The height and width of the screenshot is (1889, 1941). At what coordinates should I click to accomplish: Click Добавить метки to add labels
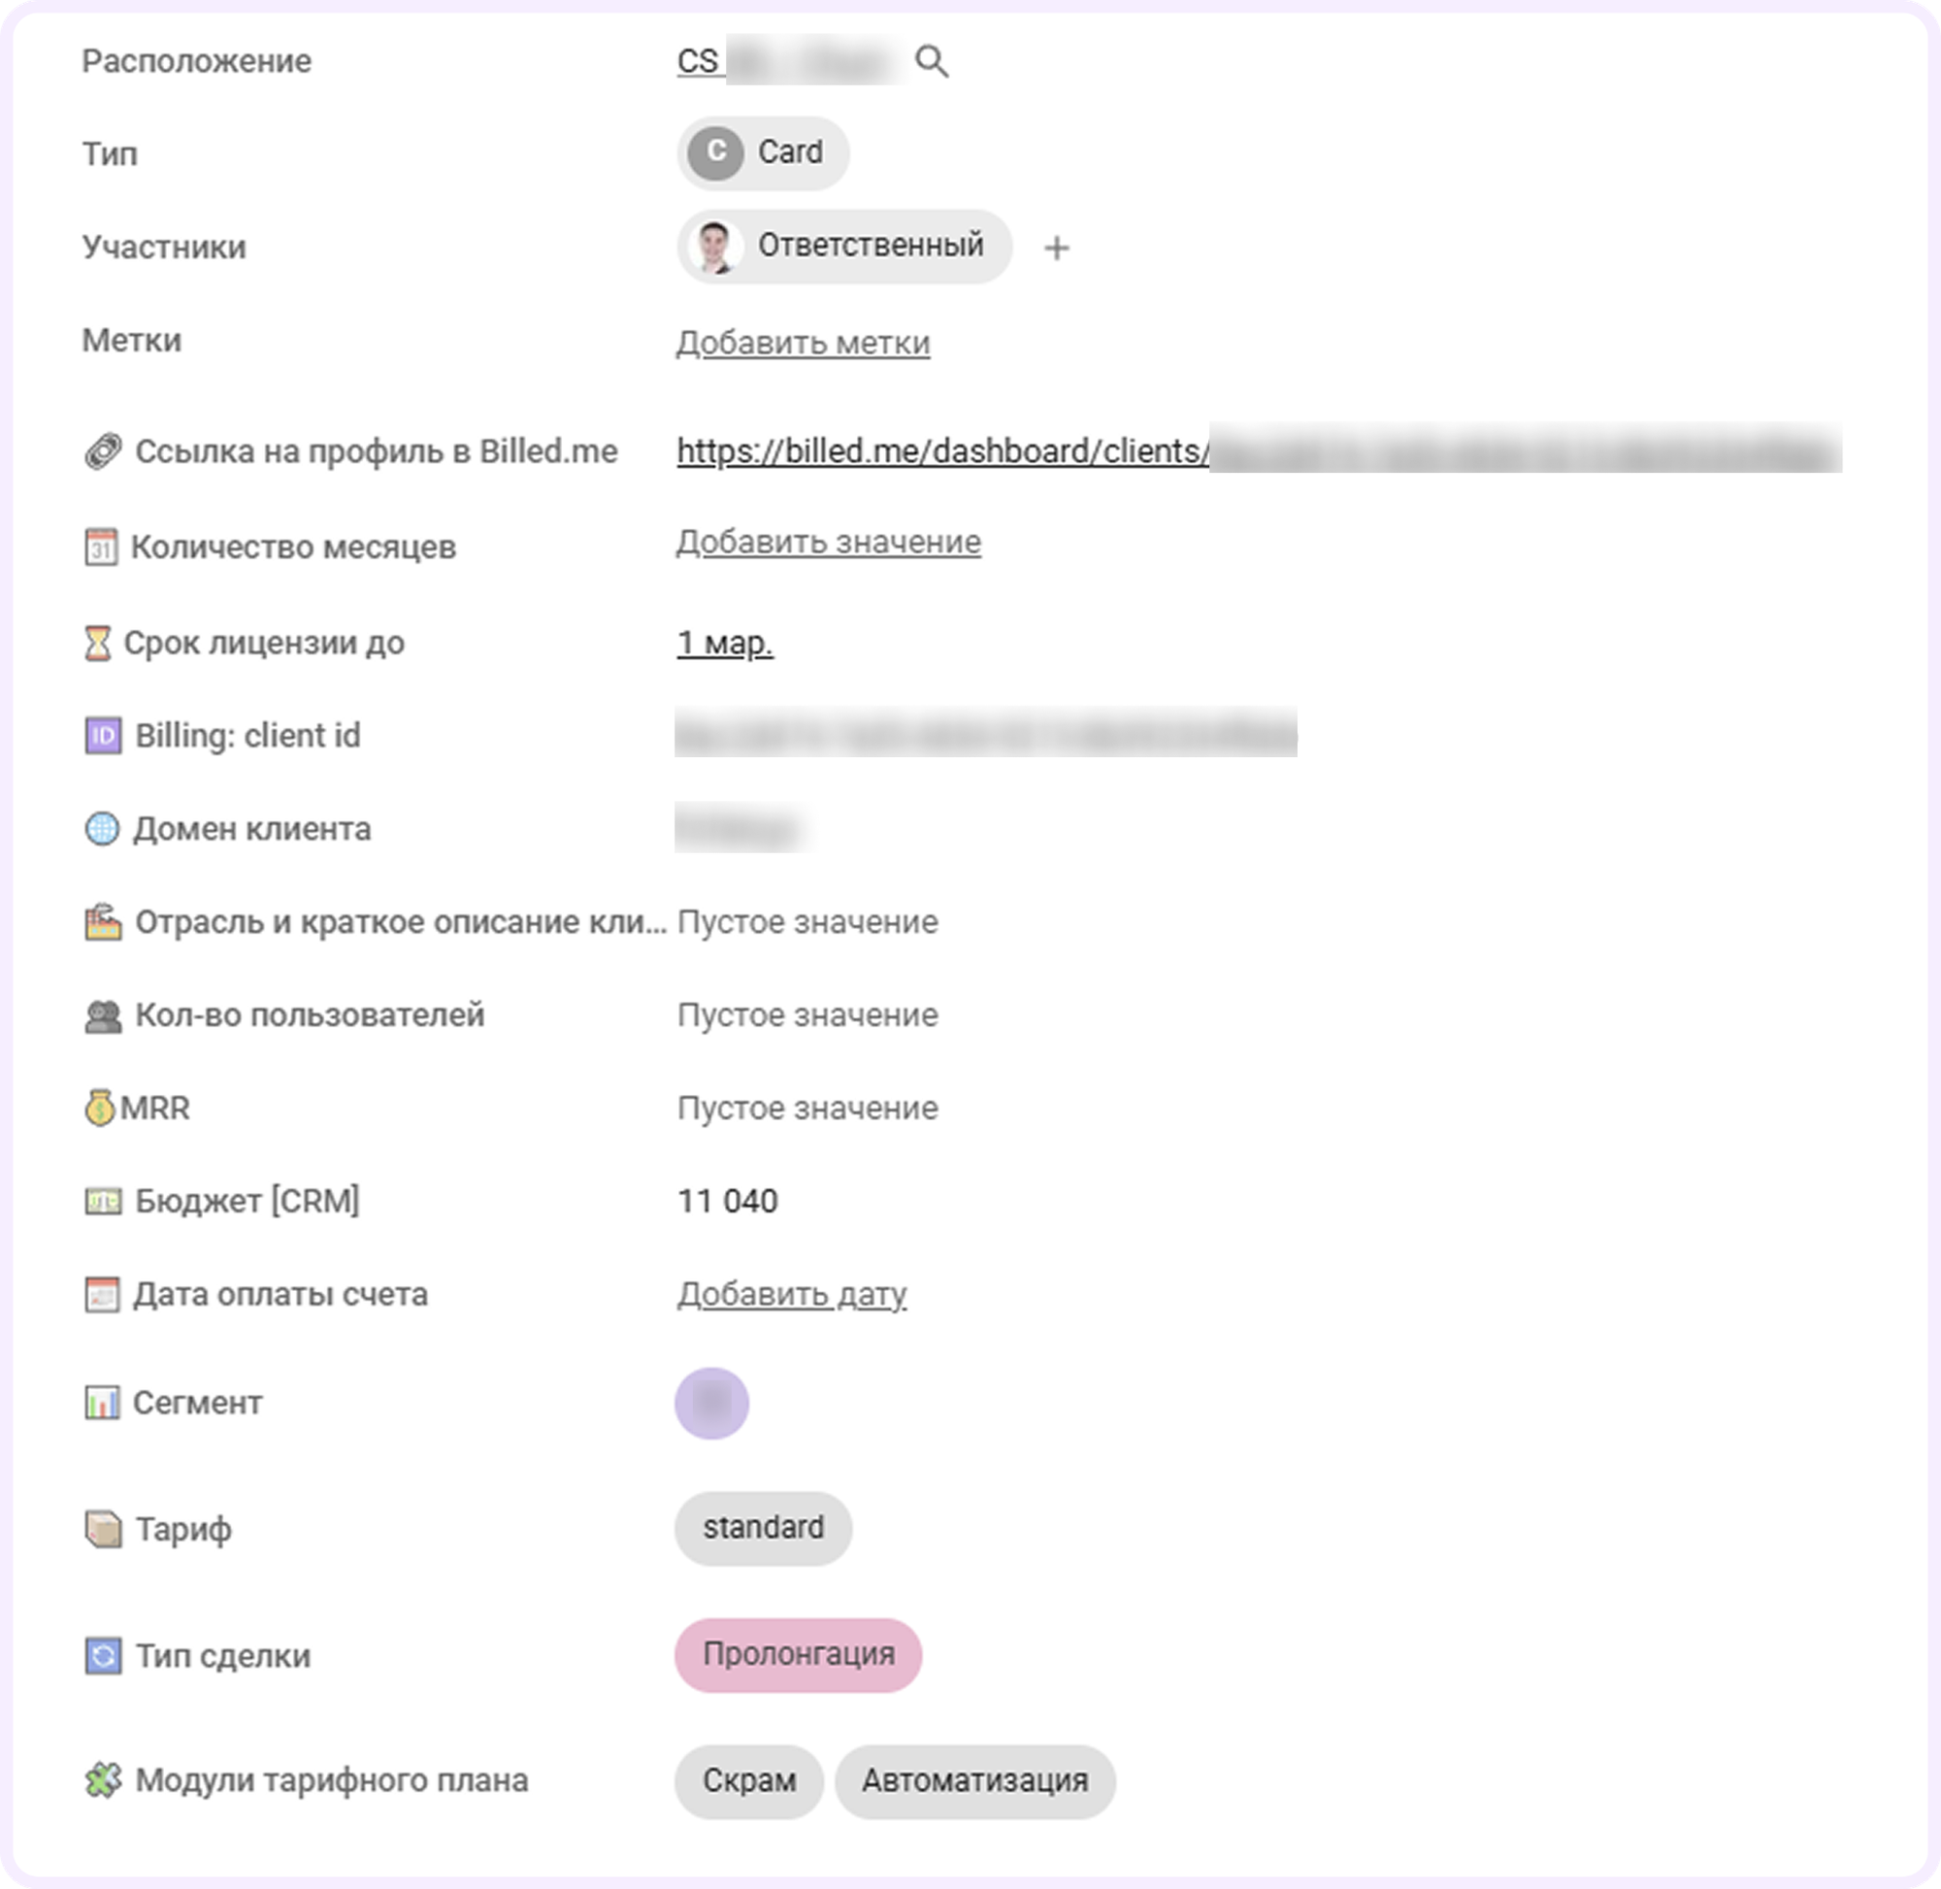(x=802, y=344)
